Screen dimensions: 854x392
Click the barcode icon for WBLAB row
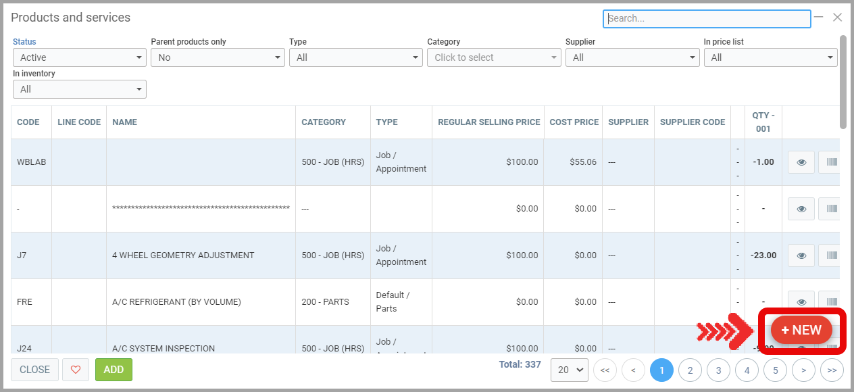[x=830, y=162]
